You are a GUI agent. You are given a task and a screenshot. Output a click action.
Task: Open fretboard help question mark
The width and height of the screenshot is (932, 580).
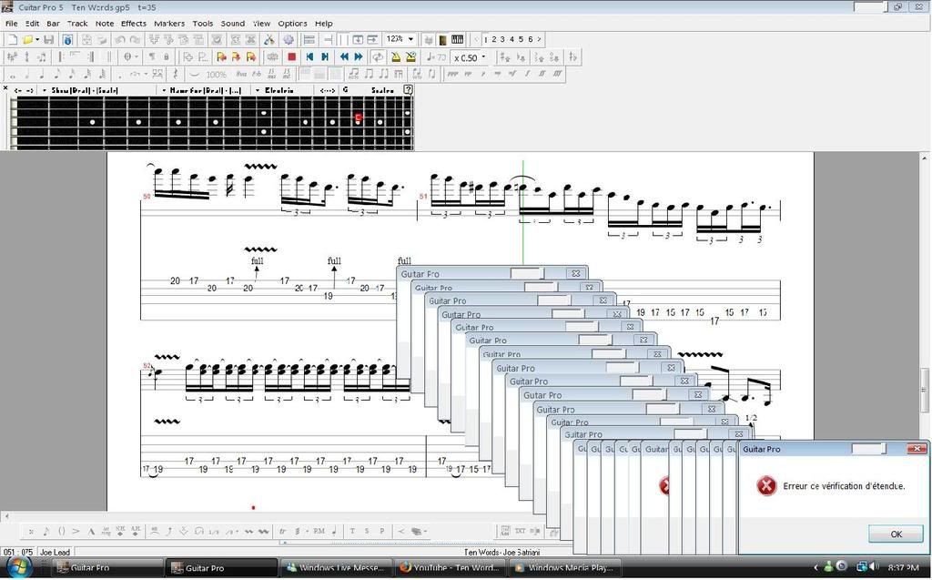[x=409, y=90]
